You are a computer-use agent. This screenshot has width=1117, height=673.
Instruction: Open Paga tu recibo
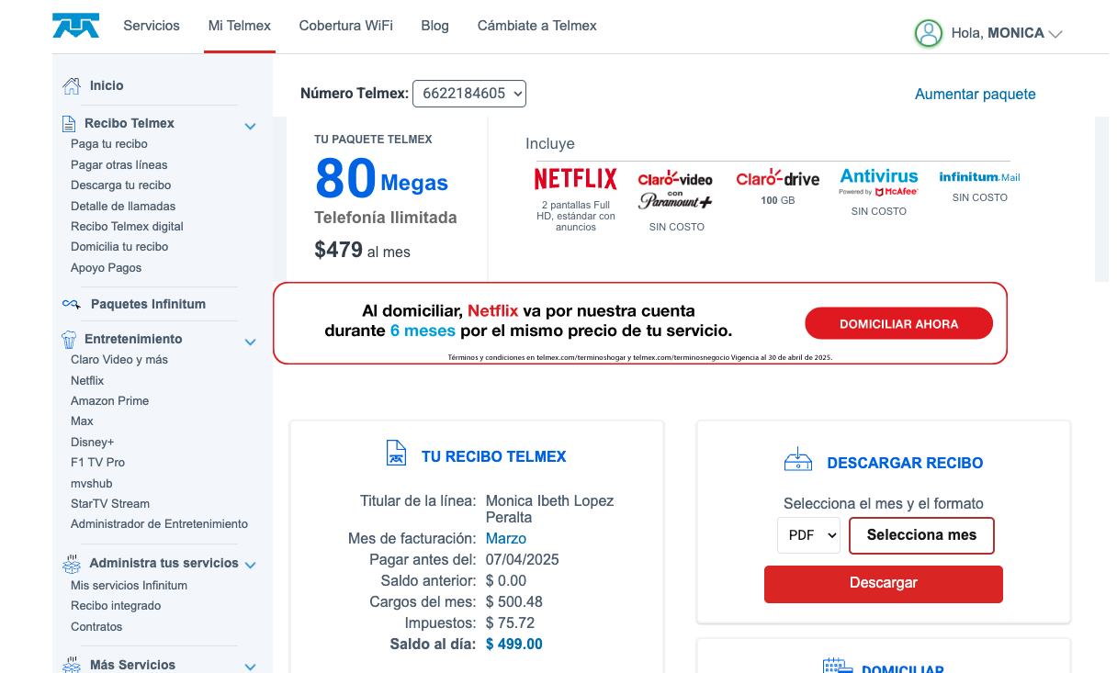pos(109,144)
